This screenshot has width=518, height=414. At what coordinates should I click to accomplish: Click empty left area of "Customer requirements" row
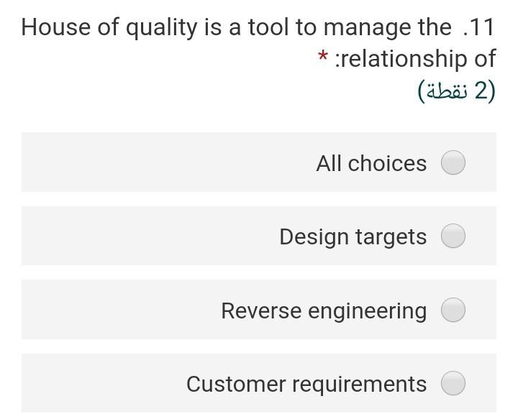pos(94,383)
